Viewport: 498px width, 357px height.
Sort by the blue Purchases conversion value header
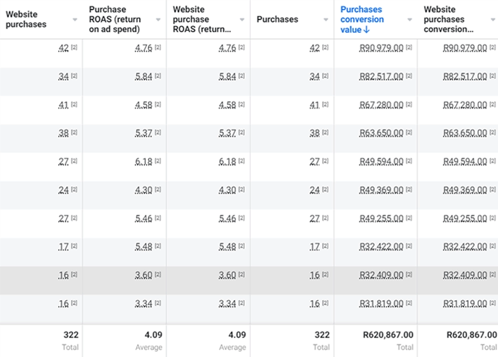[362, 20]
